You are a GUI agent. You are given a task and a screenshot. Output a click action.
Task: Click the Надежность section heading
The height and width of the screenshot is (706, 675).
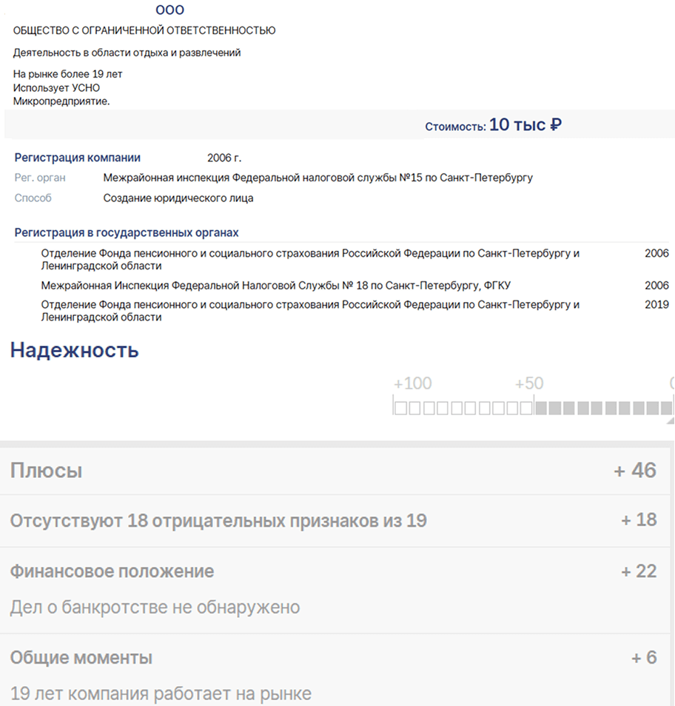pyautogui.click(x=74, y=350)
